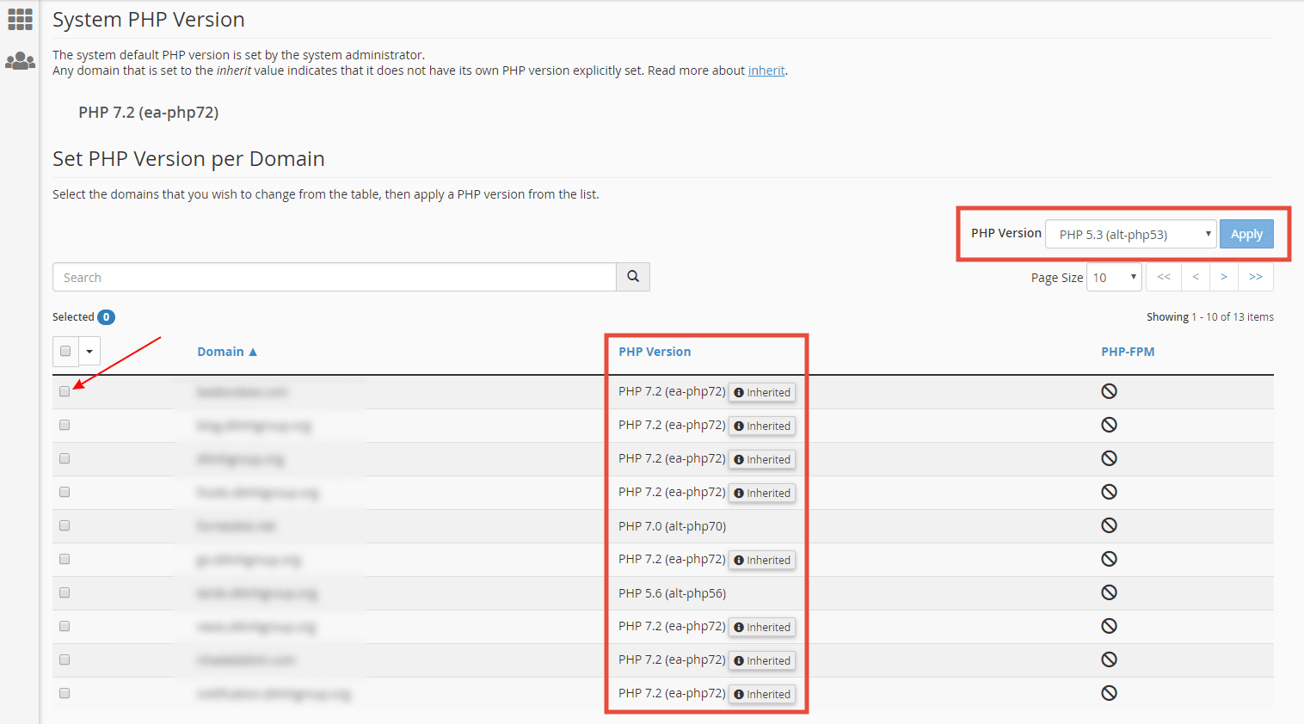This screenshot has width=1304, height=724.
Task: Click the Apply button
Action: click(x=1246, y=234)
